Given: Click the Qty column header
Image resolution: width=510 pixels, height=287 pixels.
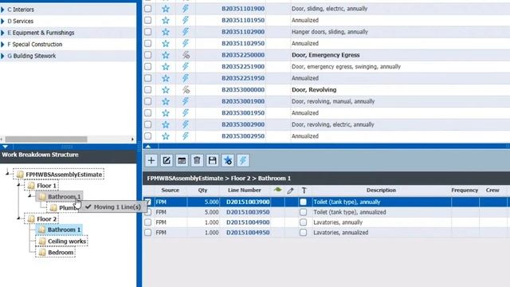Looking at the screenshot, I should (202, 190).
